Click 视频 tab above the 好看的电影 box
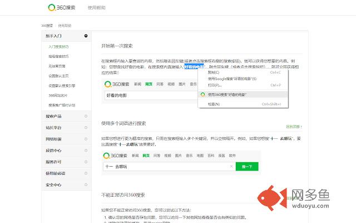The width and height of the screenshot is (356, 223). click(x=171, y=84)
